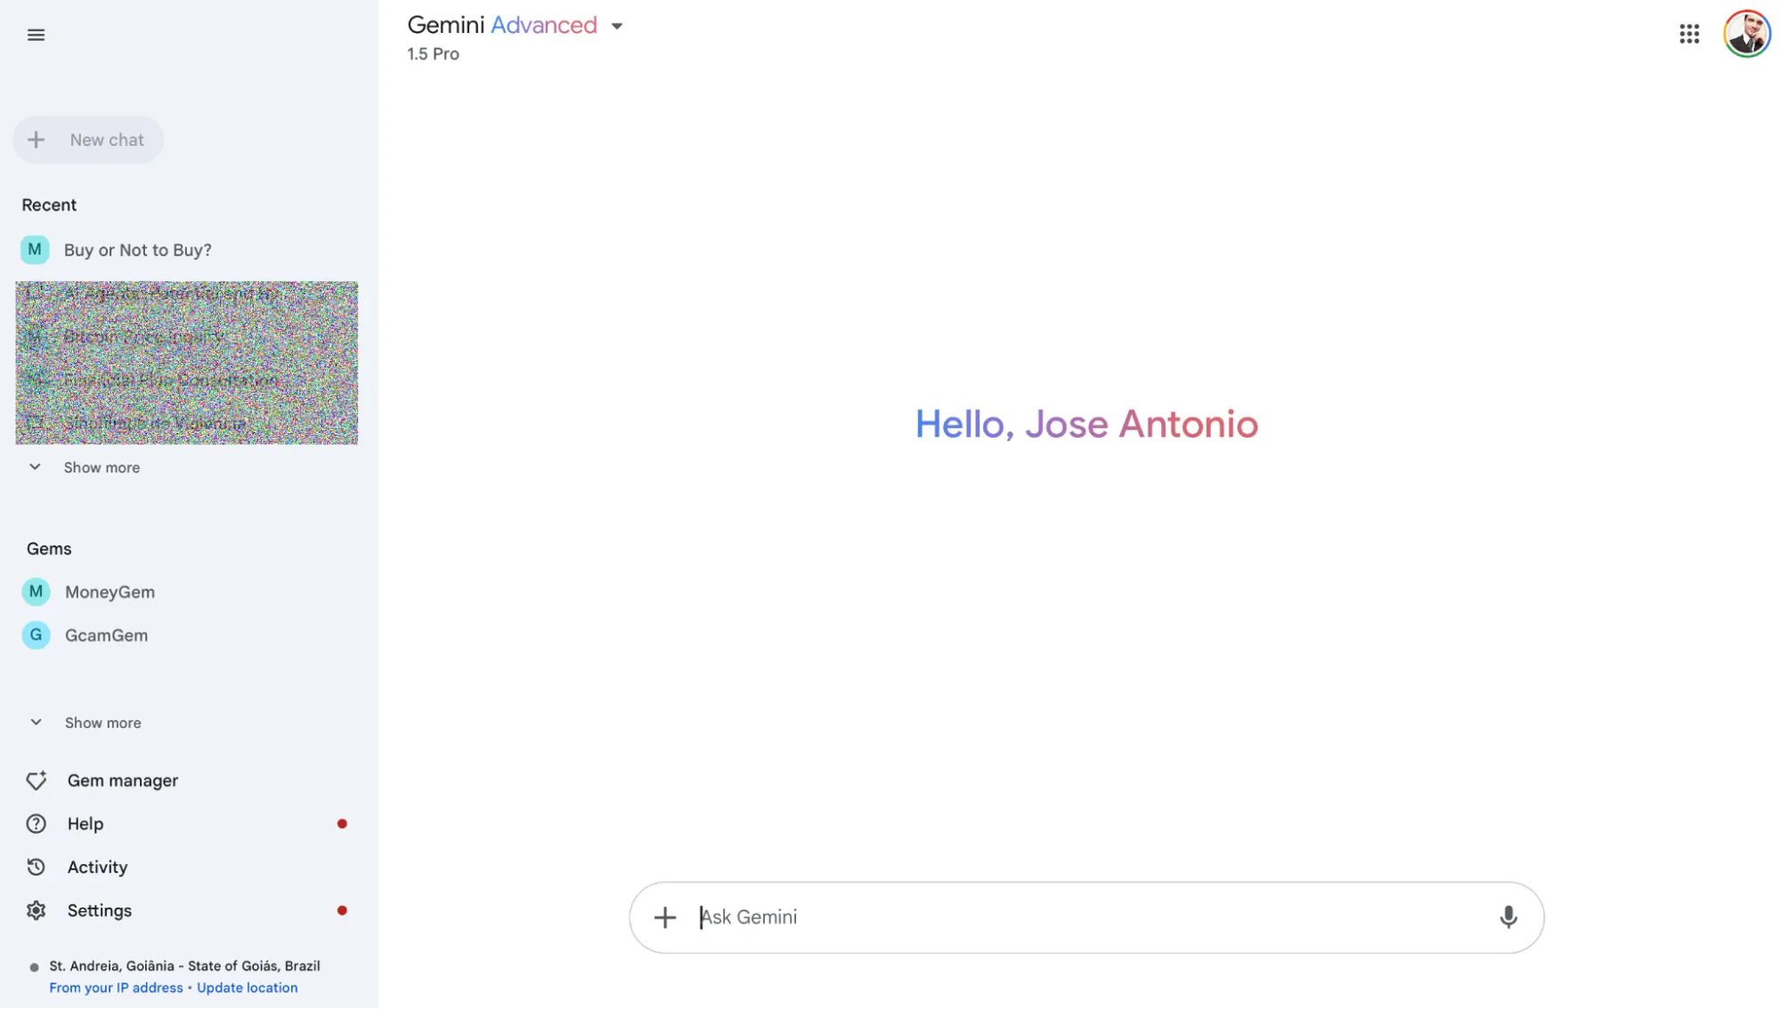
Task: Open the account profile avatar
Action: coord(1745,34)
